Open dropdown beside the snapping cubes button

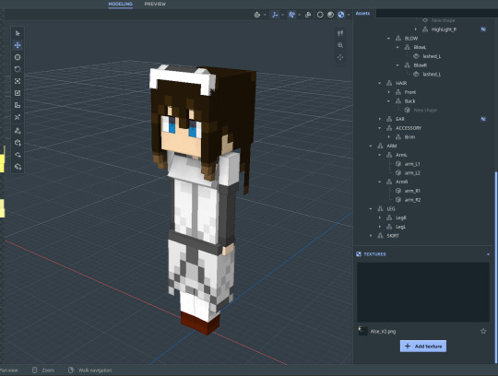(x=299, y=15)
